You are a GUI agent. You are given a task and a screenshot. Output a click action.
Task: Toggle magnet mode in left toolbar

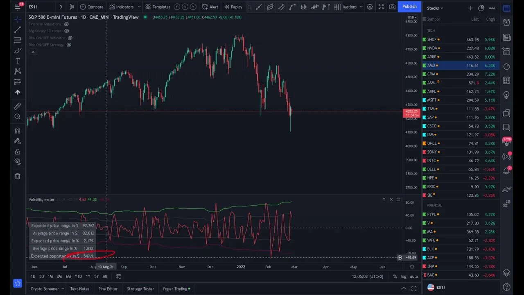click(x=17, y=131)
